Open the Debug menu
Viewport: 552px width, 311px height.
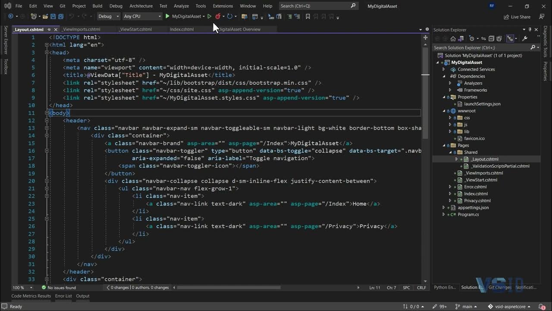coord(116,6)
